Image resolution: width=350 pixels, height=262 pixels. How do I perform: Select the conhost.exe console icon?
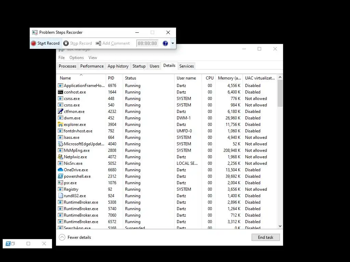60,92
